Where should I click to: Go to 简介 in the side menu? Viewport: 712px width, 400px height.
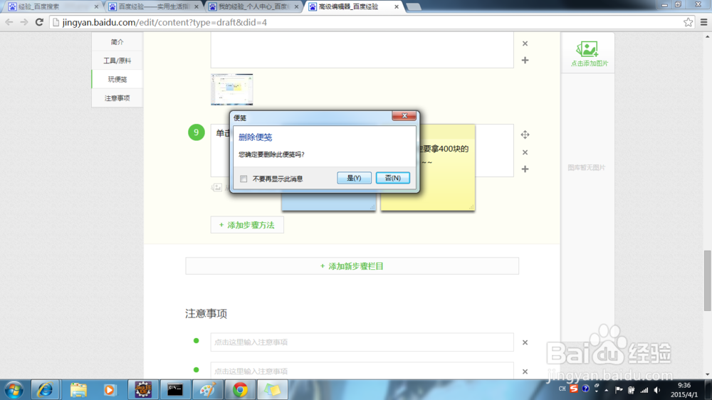[x=117, y=42]
